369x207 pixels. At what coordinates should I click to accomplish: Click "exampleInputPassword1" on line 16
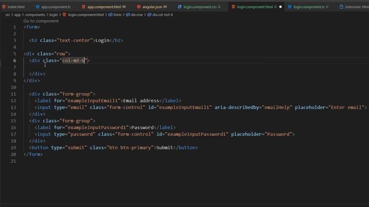tap(97, 128)
